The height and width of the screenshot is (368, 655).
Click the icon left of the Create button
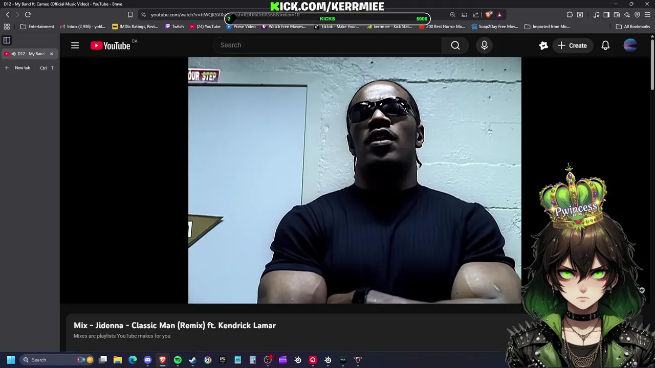(x=543, y=45)
